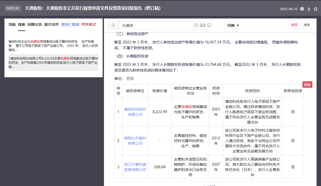Switch the document to PDF模式
Viewport: 321px width, 186px height.
pos(89,24)
